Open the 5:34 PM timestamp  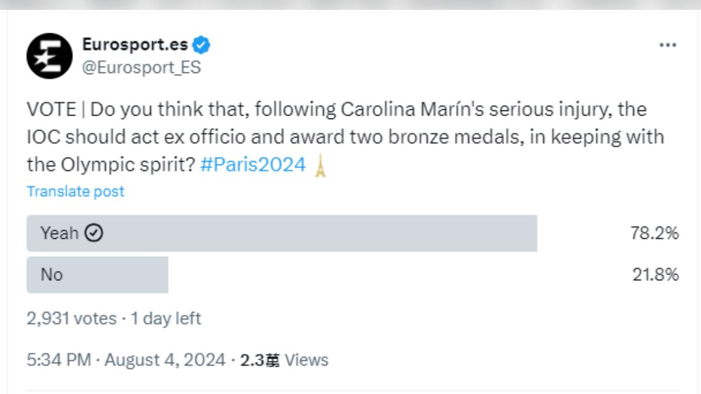[x=58, y=360]
